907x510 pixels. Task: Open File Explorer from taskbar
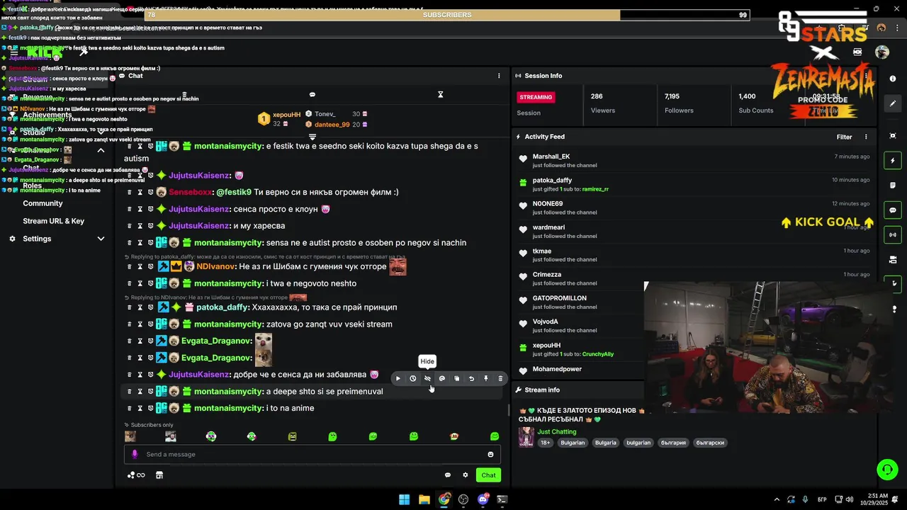(x=424, y=499)
